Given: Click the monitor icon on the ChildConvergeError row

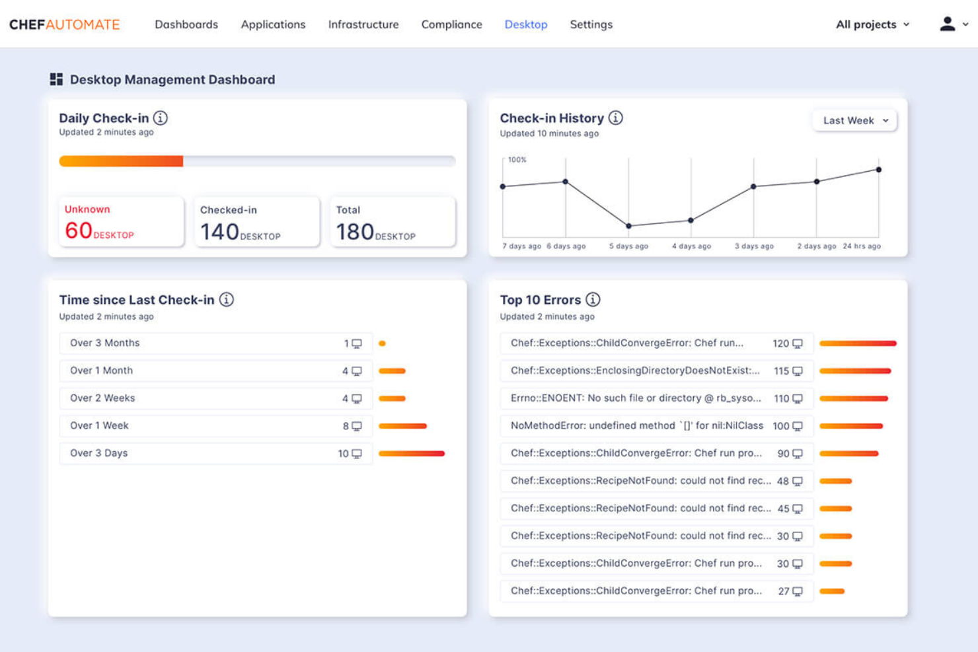Looking at the screenshot, I should click(798, 343).
